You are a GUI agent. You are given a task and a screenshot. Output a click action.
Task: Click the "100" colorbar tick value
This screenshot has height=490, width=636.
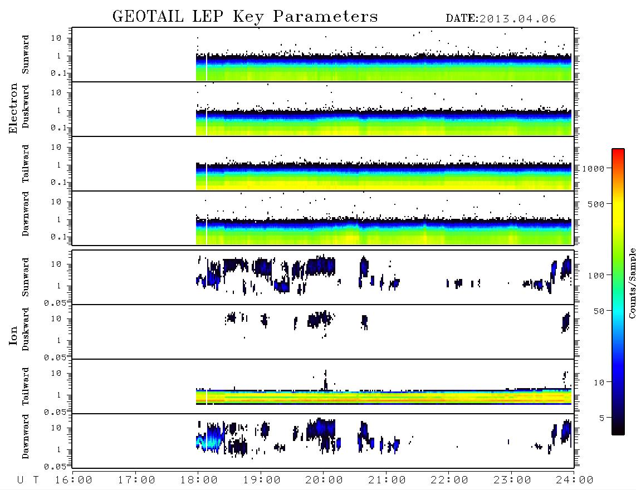(596, 276)
